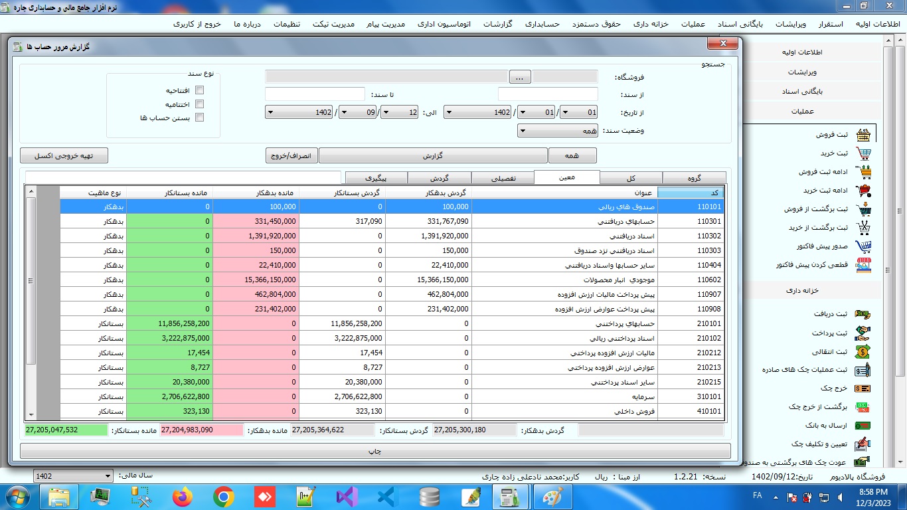This screenshot has height=510, width=907.
Task: Click the خرج چک icon
Action: pos(863,388)
